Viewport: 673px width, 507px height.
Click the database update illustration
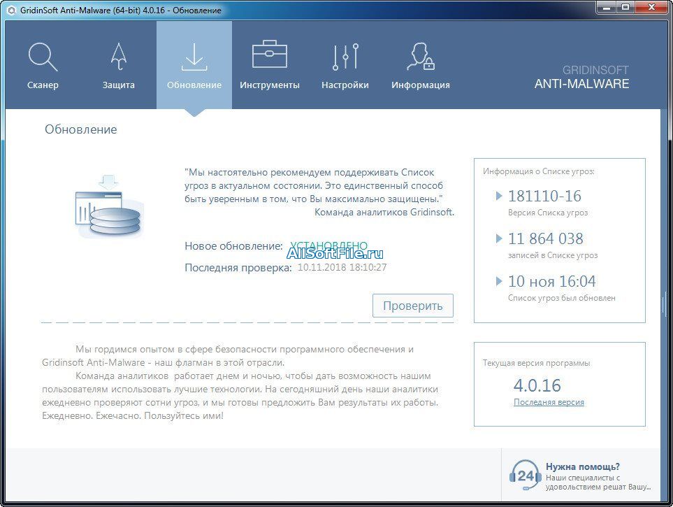[x=109, y=206]
